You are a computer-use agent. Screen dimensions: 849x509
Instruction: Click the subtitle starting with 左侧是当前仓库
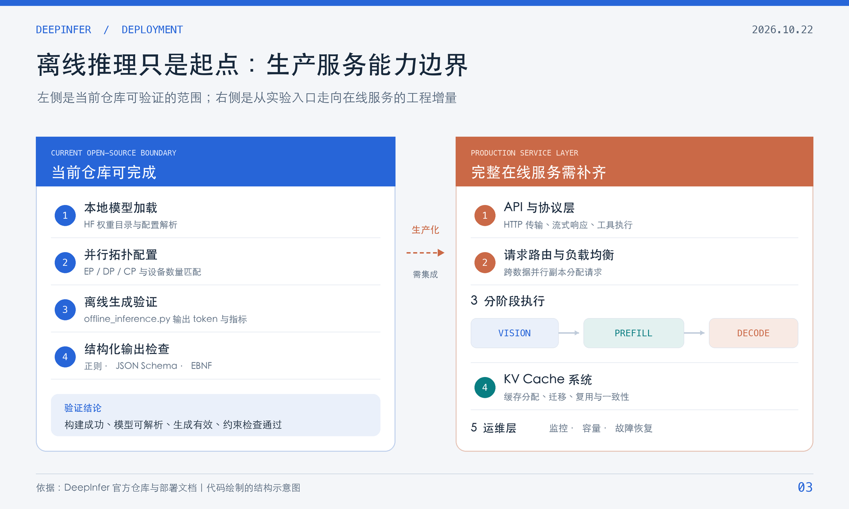click(x=247, y=98)
